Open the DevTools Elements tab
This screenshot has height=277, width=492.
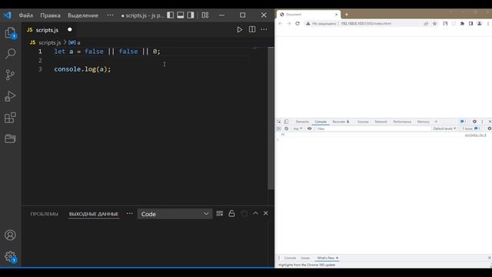[x=302, y=122]
